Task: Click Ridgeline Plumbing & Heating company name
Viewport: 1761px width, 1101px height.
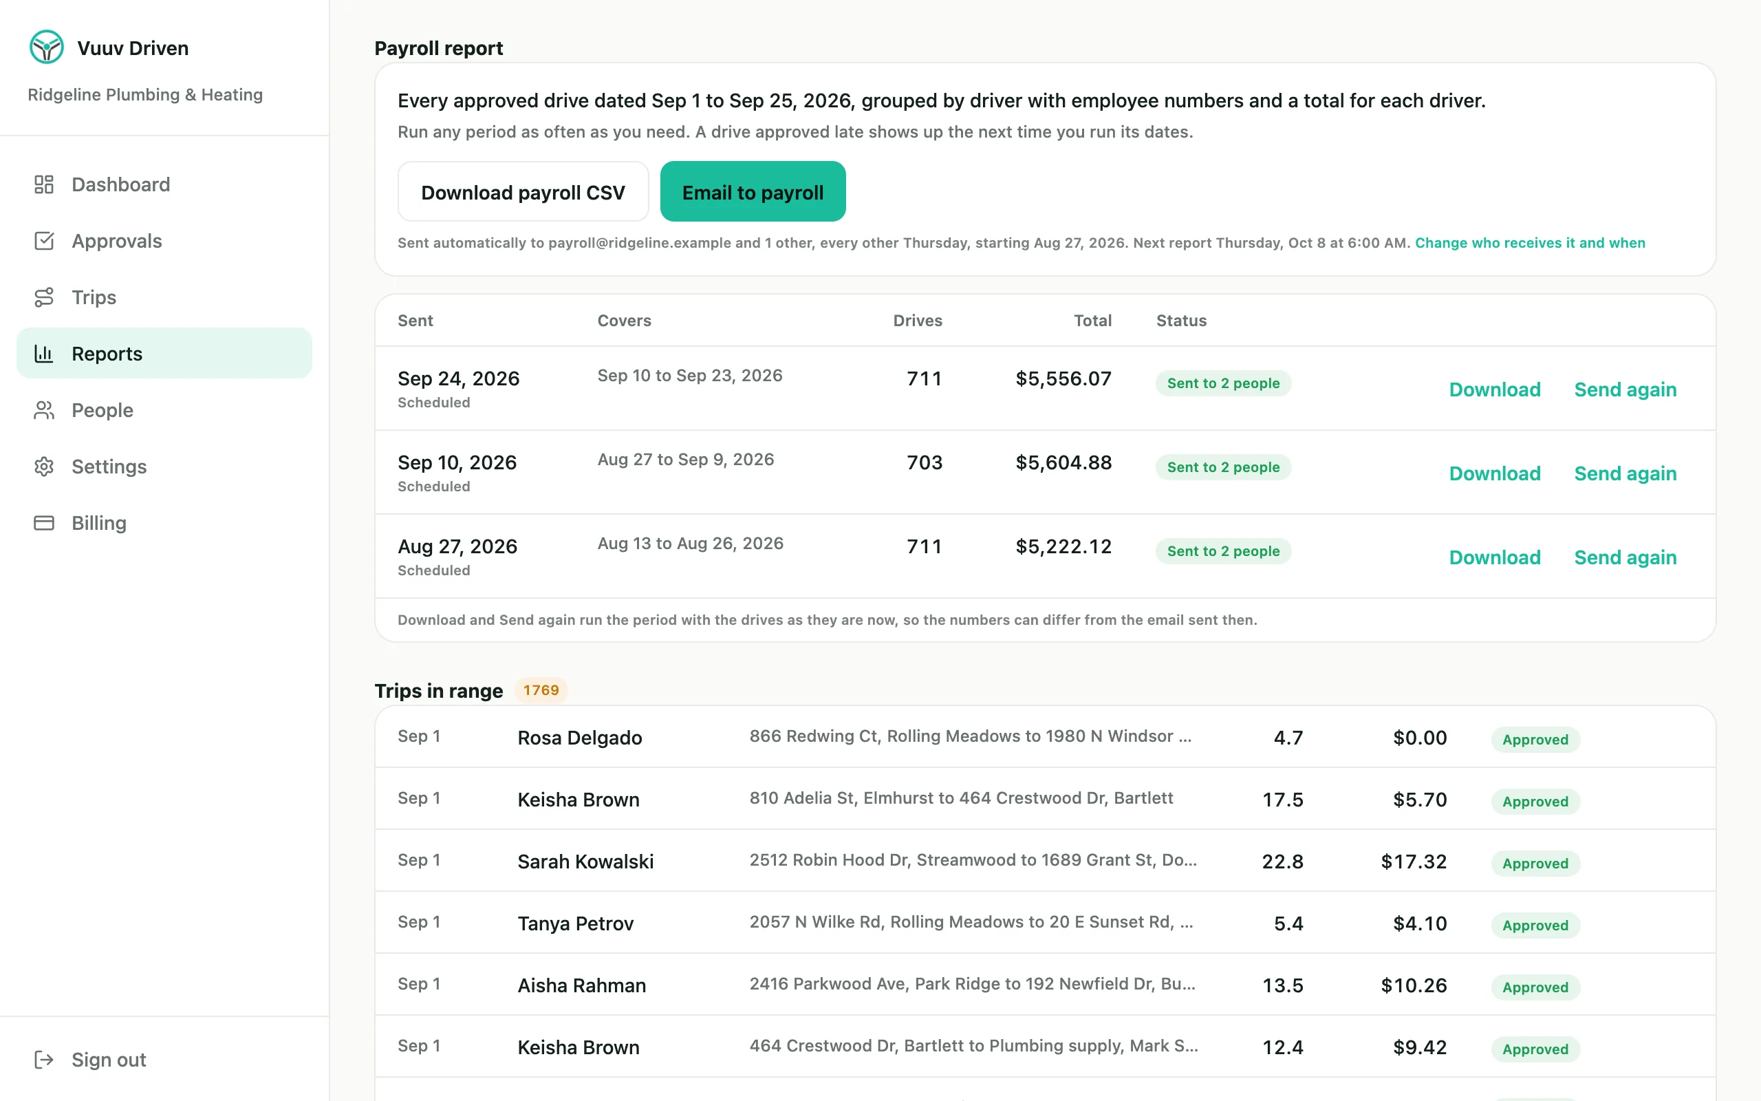Action: coord(145,95)
